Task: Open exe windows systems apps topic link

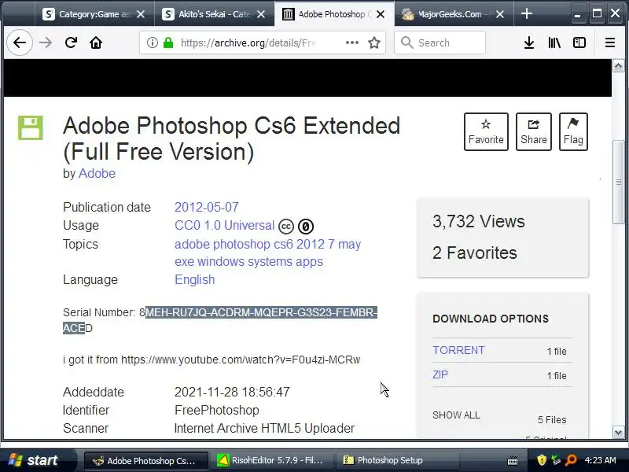Action: point(248,261)
